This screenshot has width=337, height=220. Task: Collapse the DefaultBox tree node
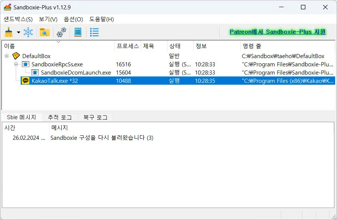click(7, 56)
